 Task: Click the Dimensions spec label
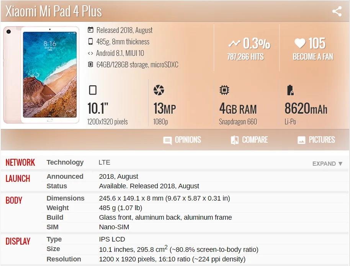(x=65, y=198)
